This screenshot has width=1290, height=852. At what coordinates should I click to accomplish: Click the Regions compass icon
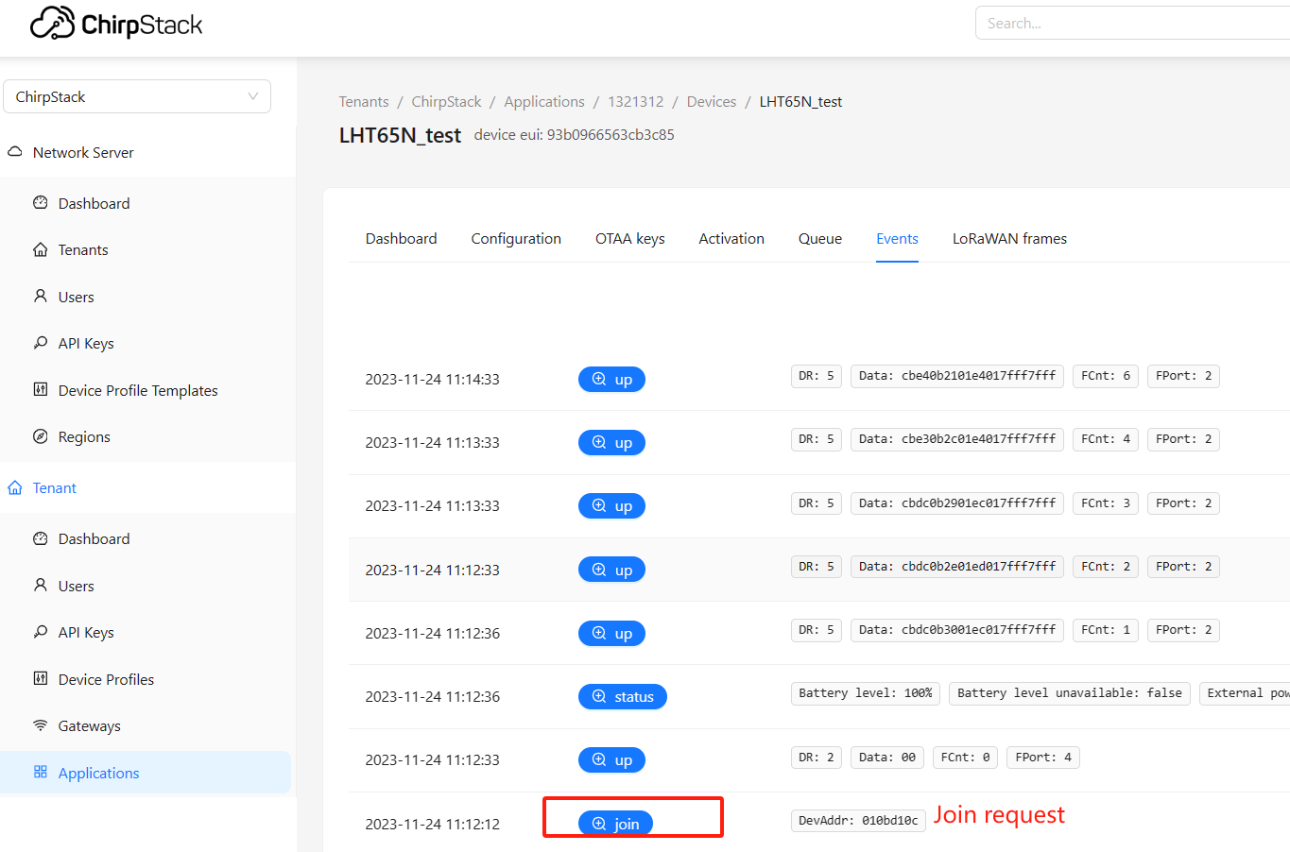pos(41,436)
